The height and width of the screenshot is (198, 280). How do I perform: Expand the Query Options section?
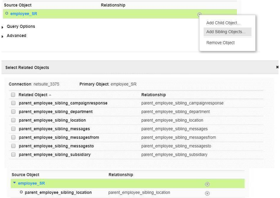(x=2, y=27)
